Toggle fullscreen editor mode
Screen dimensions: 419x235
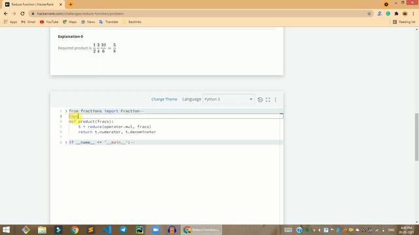point(268,100)
